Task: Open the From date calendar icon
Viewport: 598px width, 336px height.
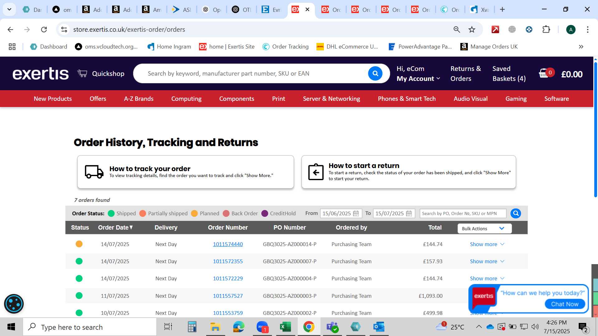Action: click(x=356, y=213)
